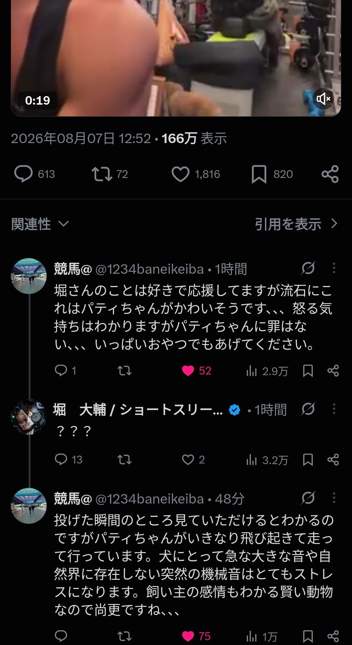Open replies on the main post (613)

(x=35, y=174)
